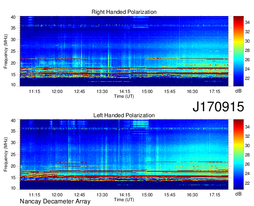This screenshot has height=206, width=254.
Task: Click the "Nancay Decameter Array" caption
Action: click(x=55, y=201)
